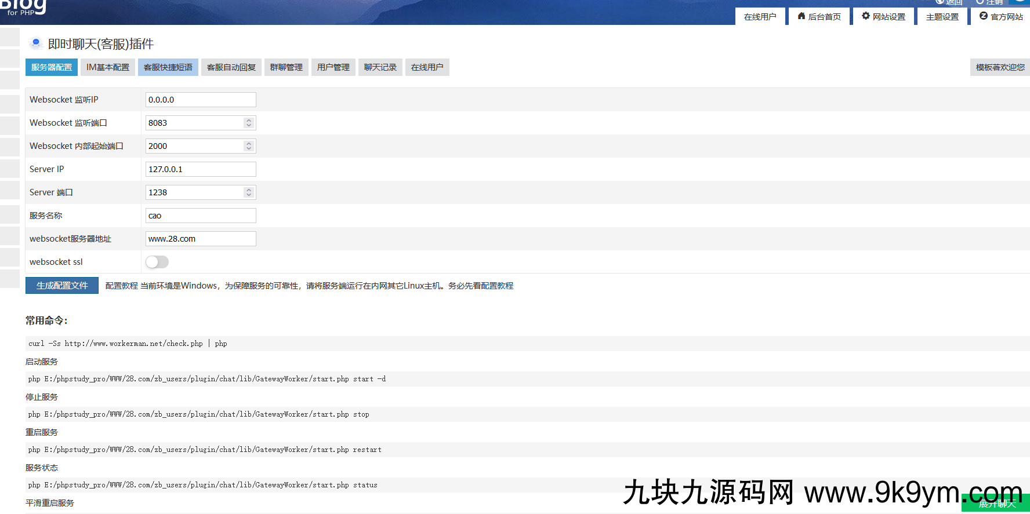Click the Server IP input field

click(x=201, y=169)
